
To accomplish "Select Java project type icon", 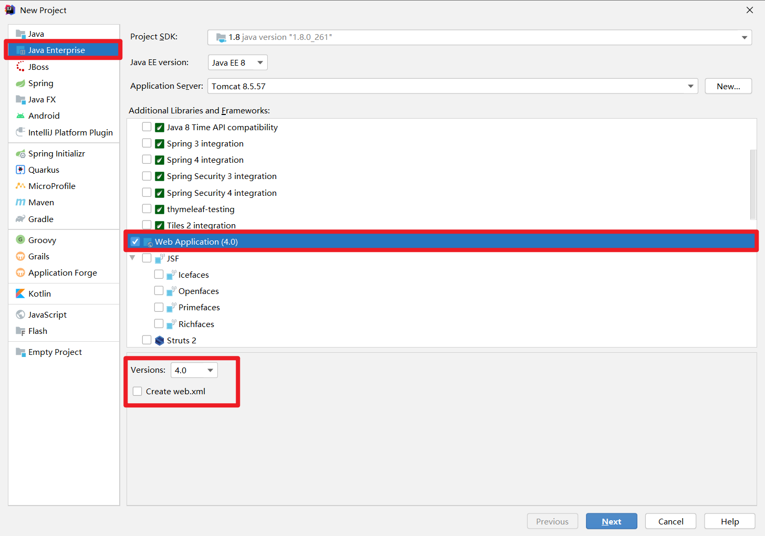I will pyautogui.click(x=20, y=34).
